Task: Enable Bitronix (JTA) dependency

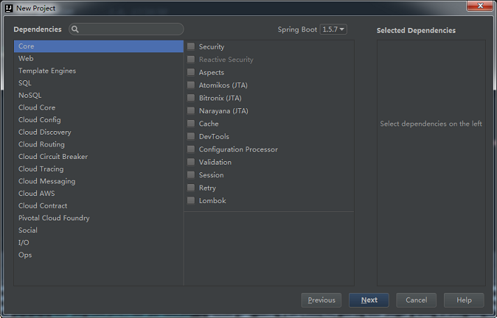Action: (x=191, y=98)
